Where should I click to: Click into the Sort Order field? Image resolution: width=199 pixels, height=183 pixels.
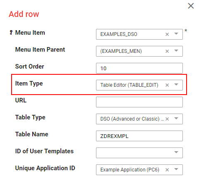pos(139,68)
